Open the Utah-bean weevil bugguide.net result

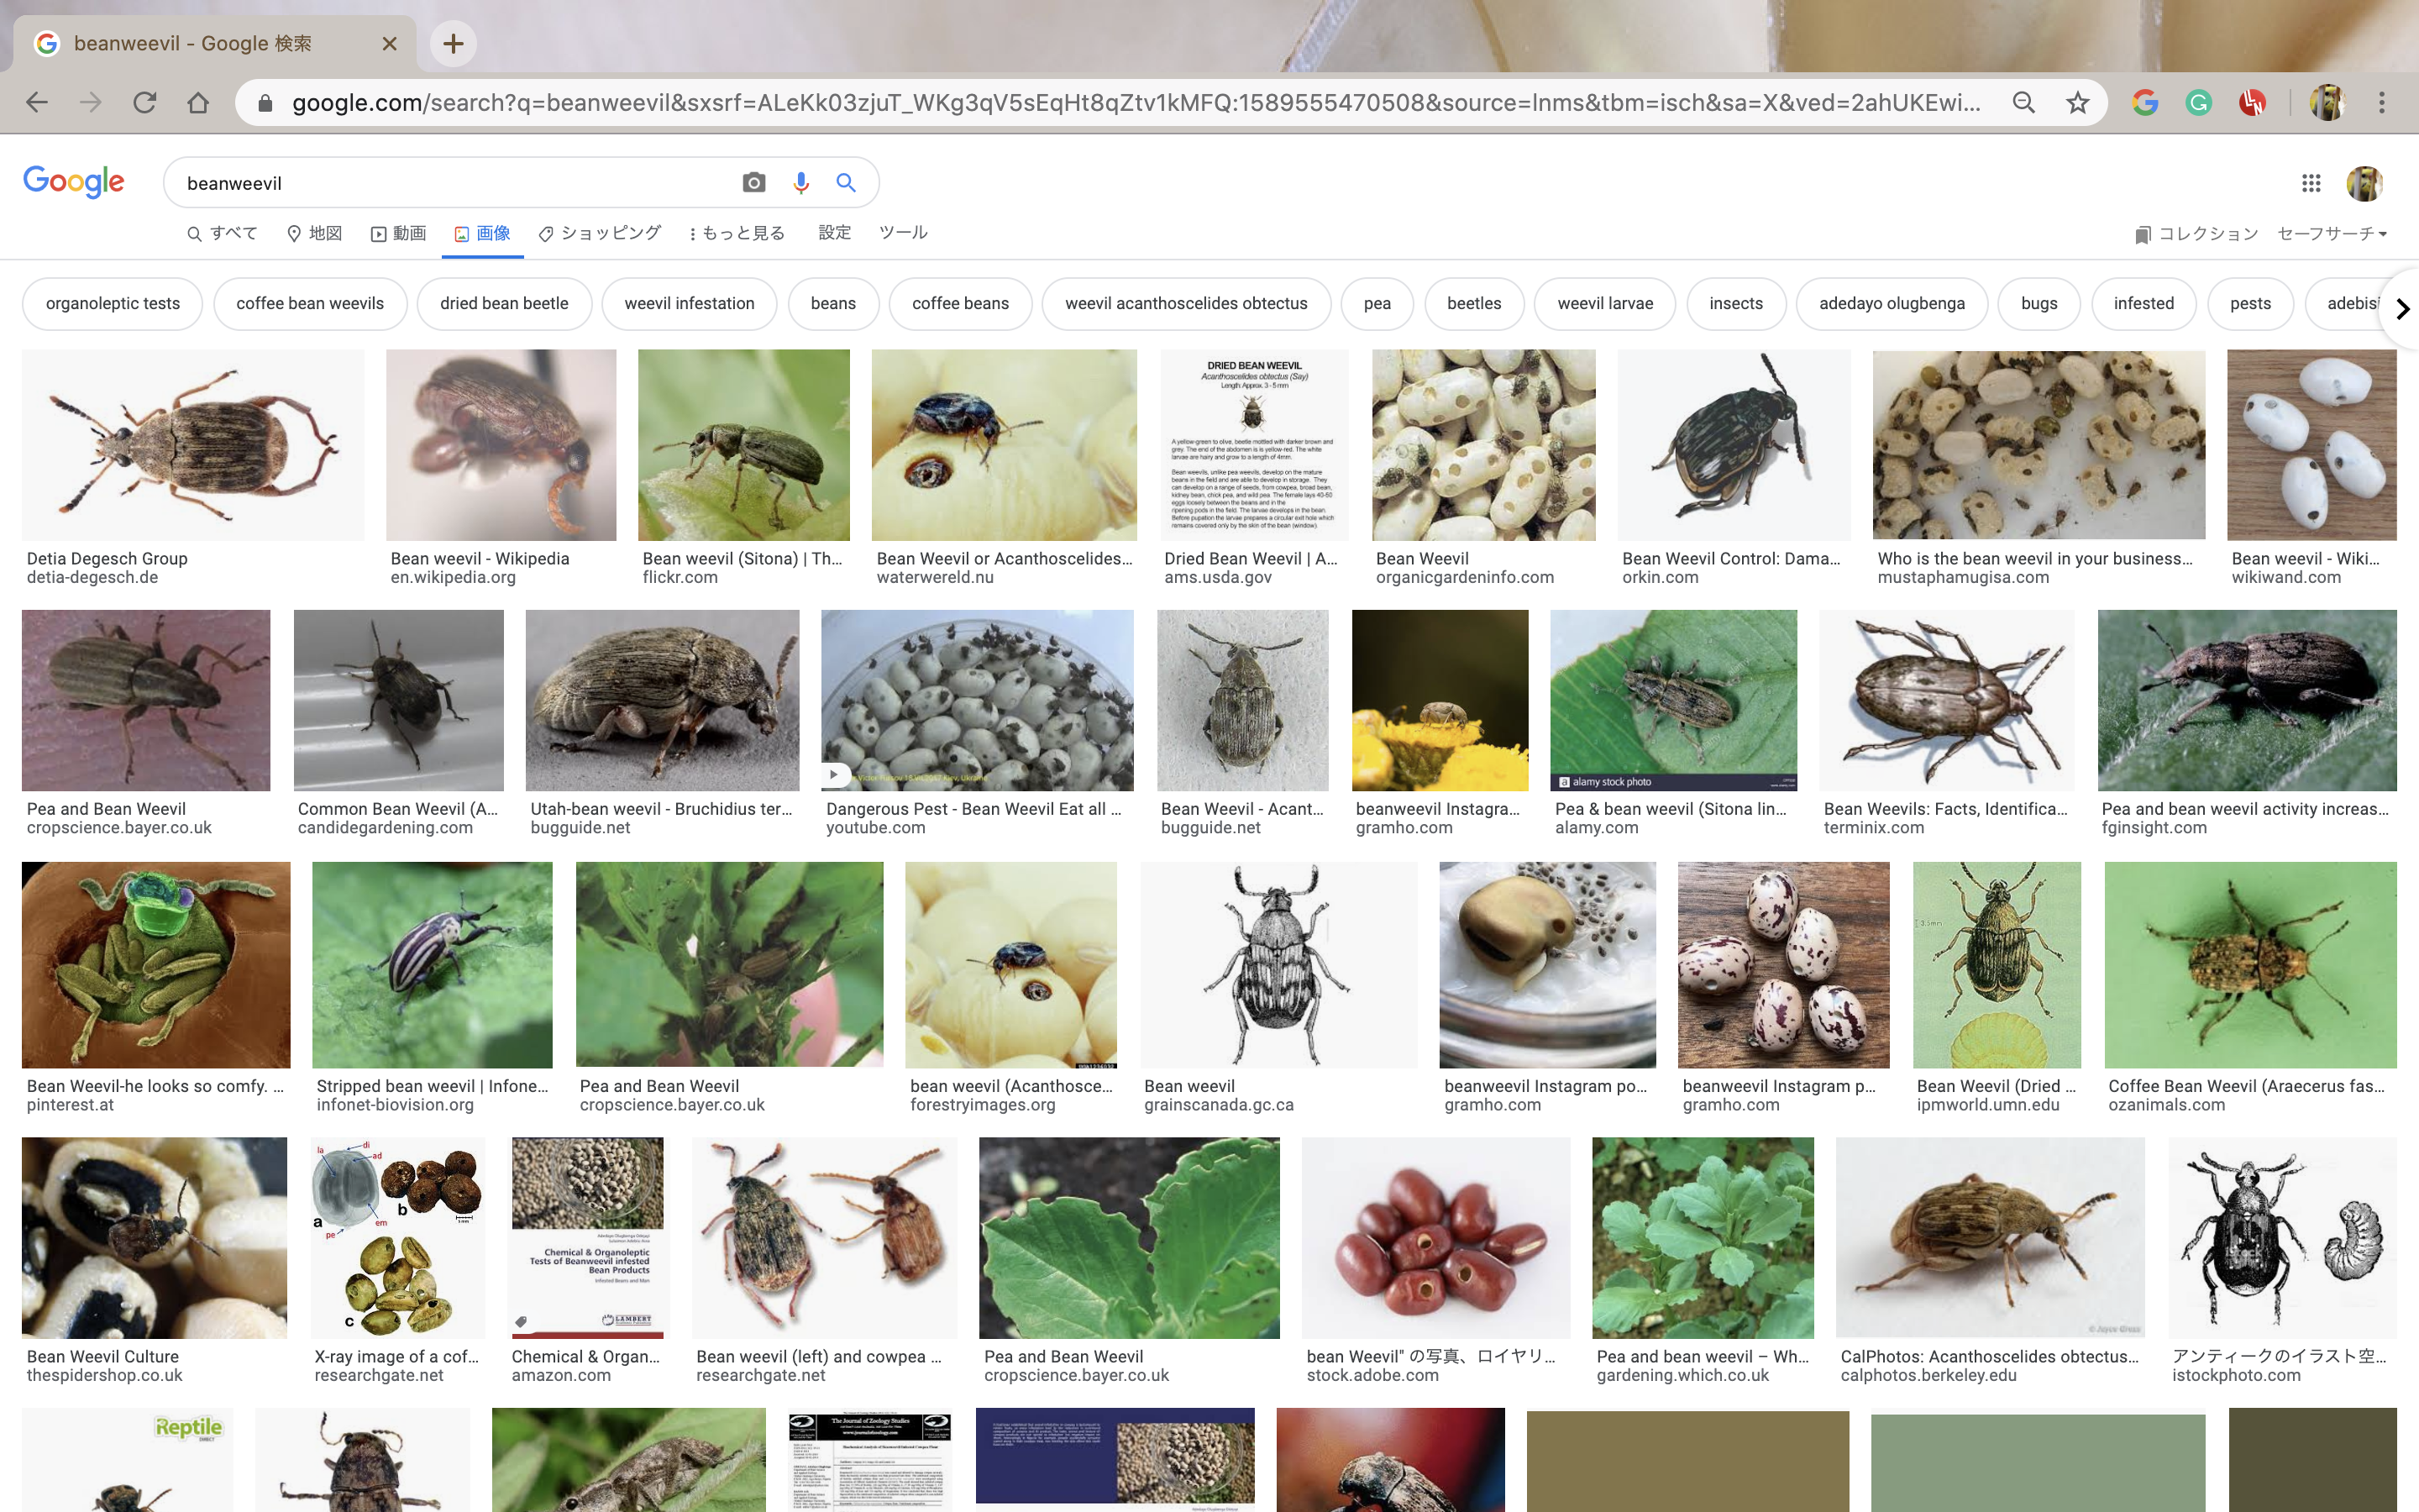coord(662,700)
